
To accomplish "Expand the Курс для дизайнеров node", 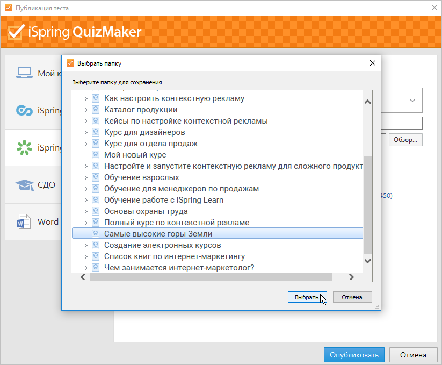I will click(x=86, y=132).
